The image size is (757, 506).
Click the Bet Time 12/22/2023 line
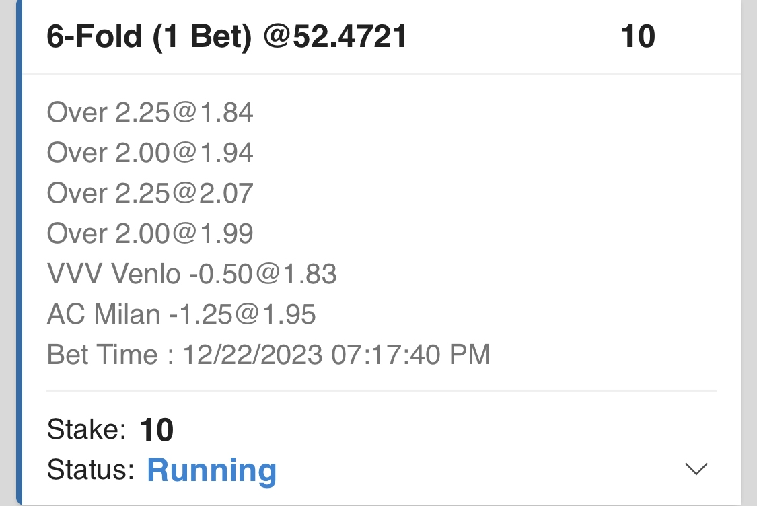pos(268,355)
